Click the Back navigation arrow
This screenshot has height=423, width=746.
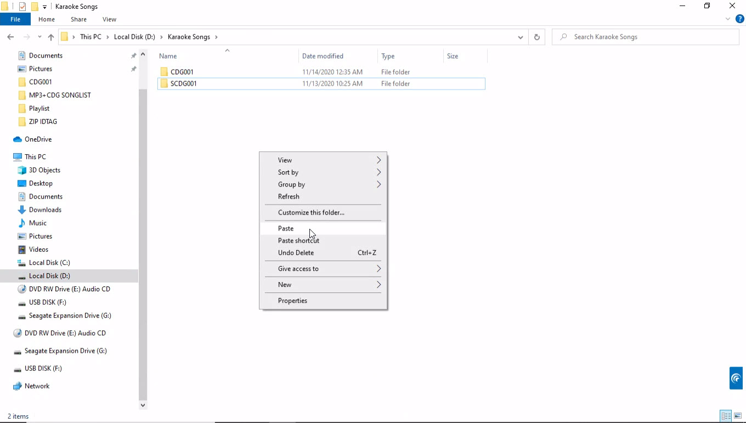[x=10, y=37]
